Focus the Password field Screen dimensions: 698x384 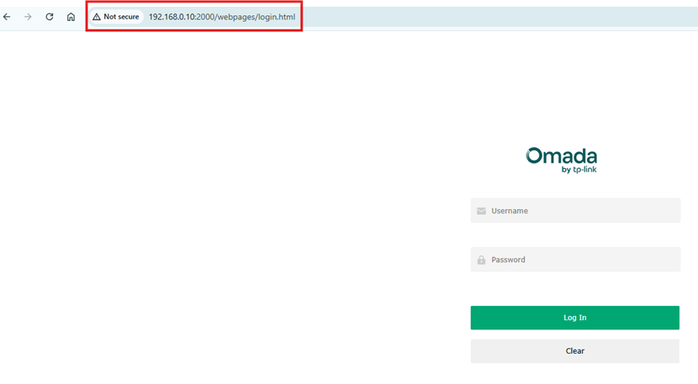point(575,260)
